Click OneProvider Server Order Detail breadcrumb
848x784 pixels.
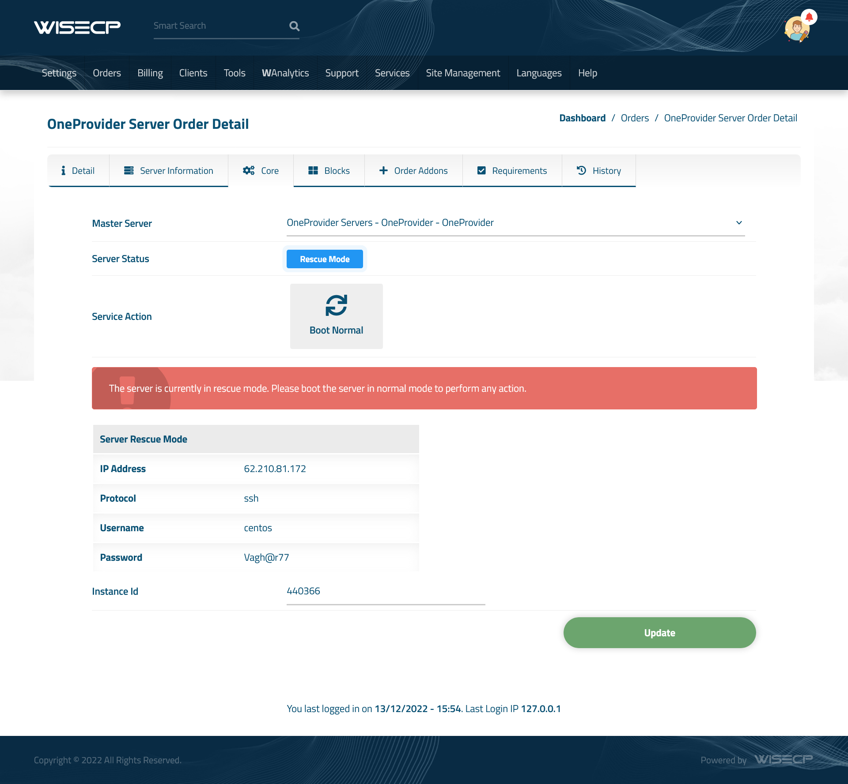point(731,118)
